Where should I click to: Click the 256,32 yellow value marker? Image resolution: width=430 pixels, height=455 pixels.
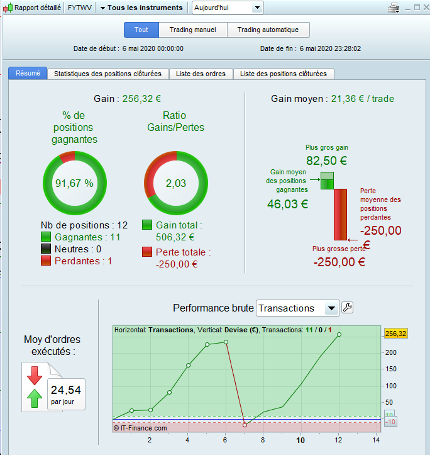click(x=396, y=334)
